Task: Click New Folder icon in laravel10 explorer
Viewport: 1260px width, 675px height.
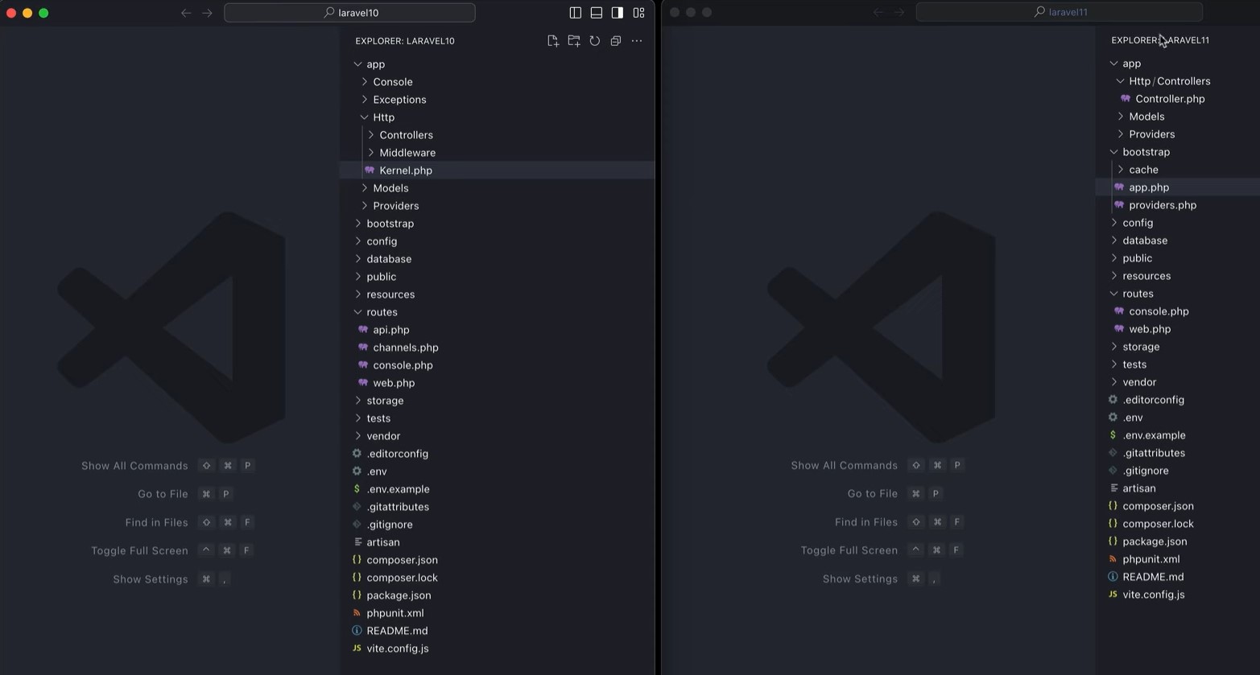Action: (x=574, y=41)
